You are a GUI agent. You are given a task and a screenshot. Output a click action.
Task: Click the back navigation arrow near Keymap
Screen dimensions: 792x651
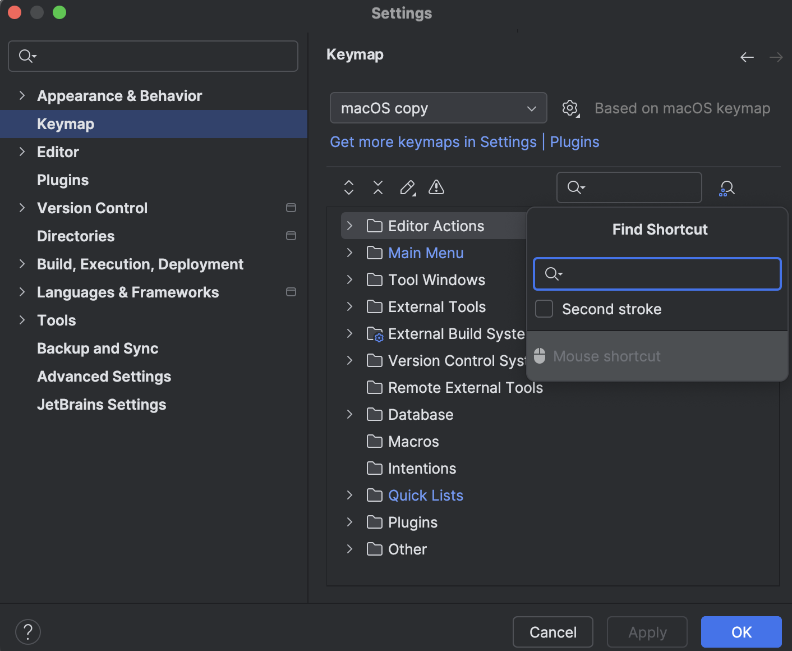747,57
